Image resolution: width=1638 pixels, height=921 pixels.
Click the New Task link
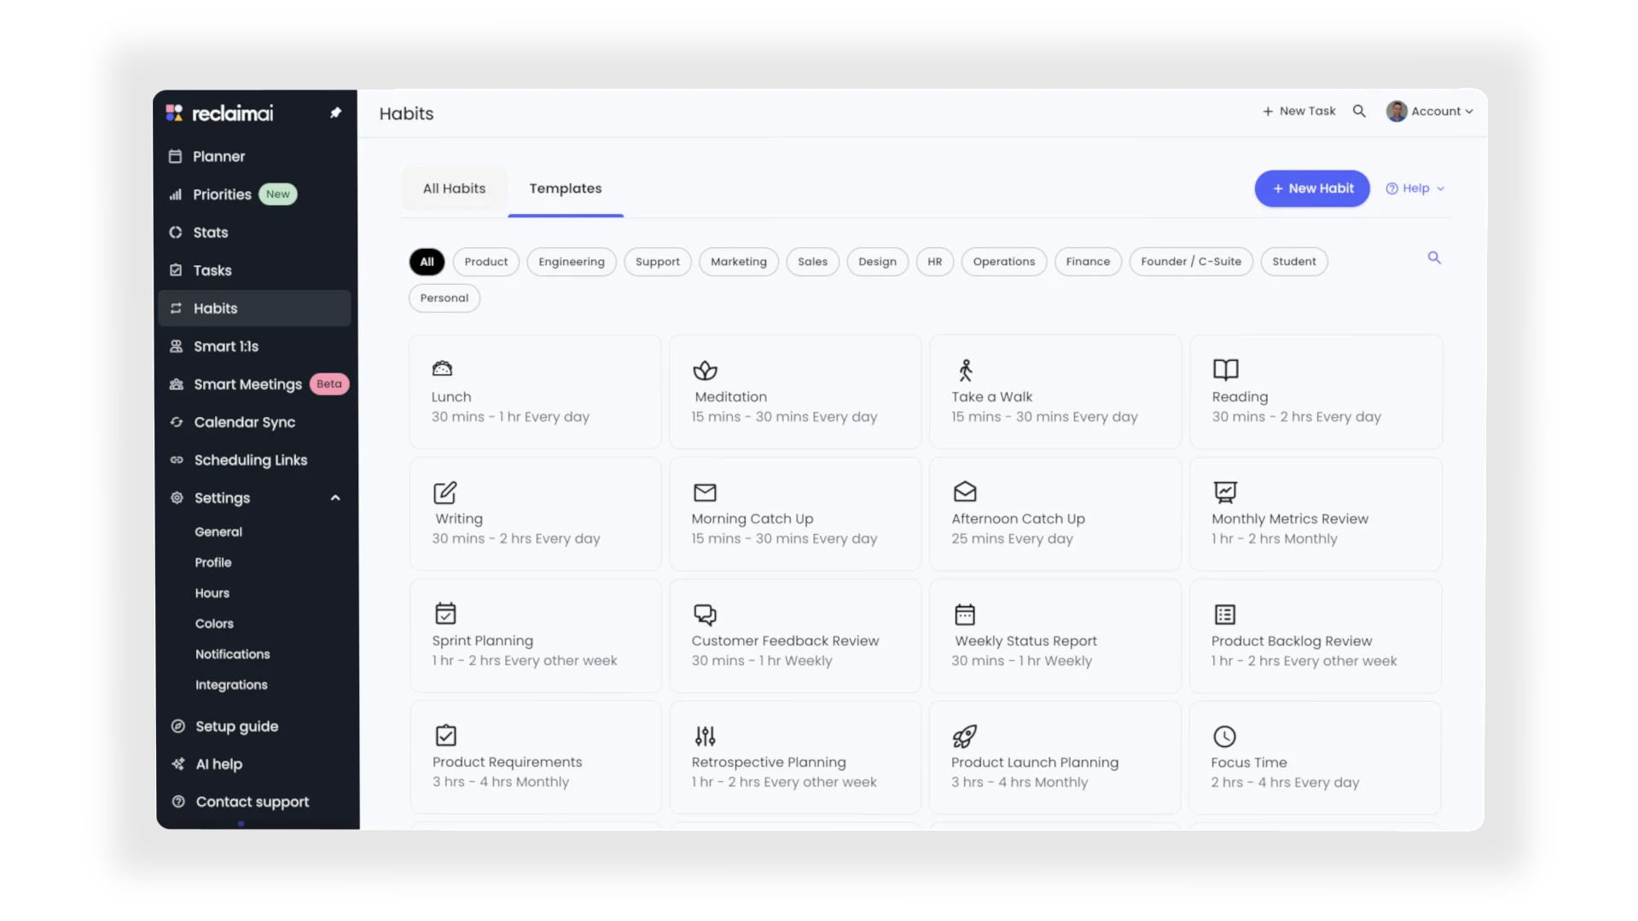coord(1298,112)
